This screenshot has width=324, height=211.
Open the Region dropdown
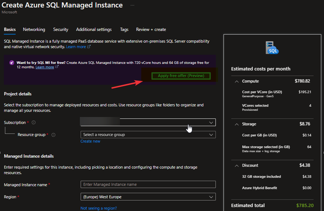pos(148,197)
